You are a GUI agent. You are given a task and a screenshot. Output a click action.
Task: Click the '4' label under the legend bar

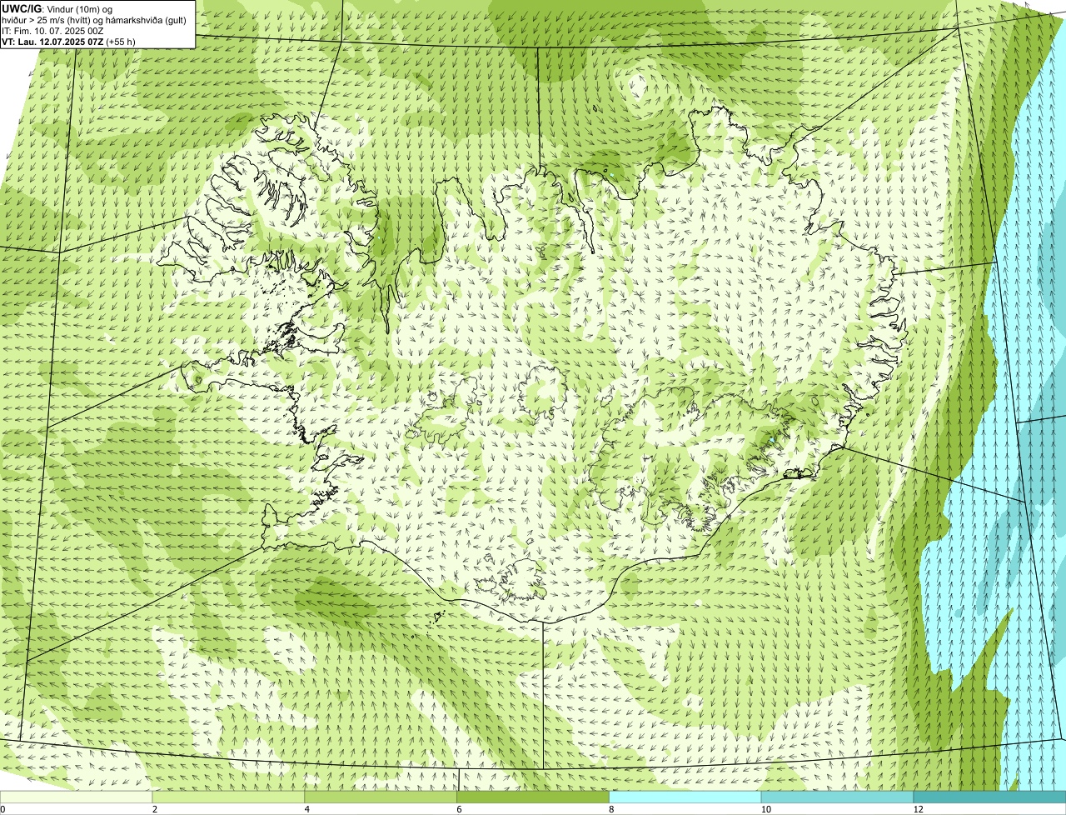[307, 809]
